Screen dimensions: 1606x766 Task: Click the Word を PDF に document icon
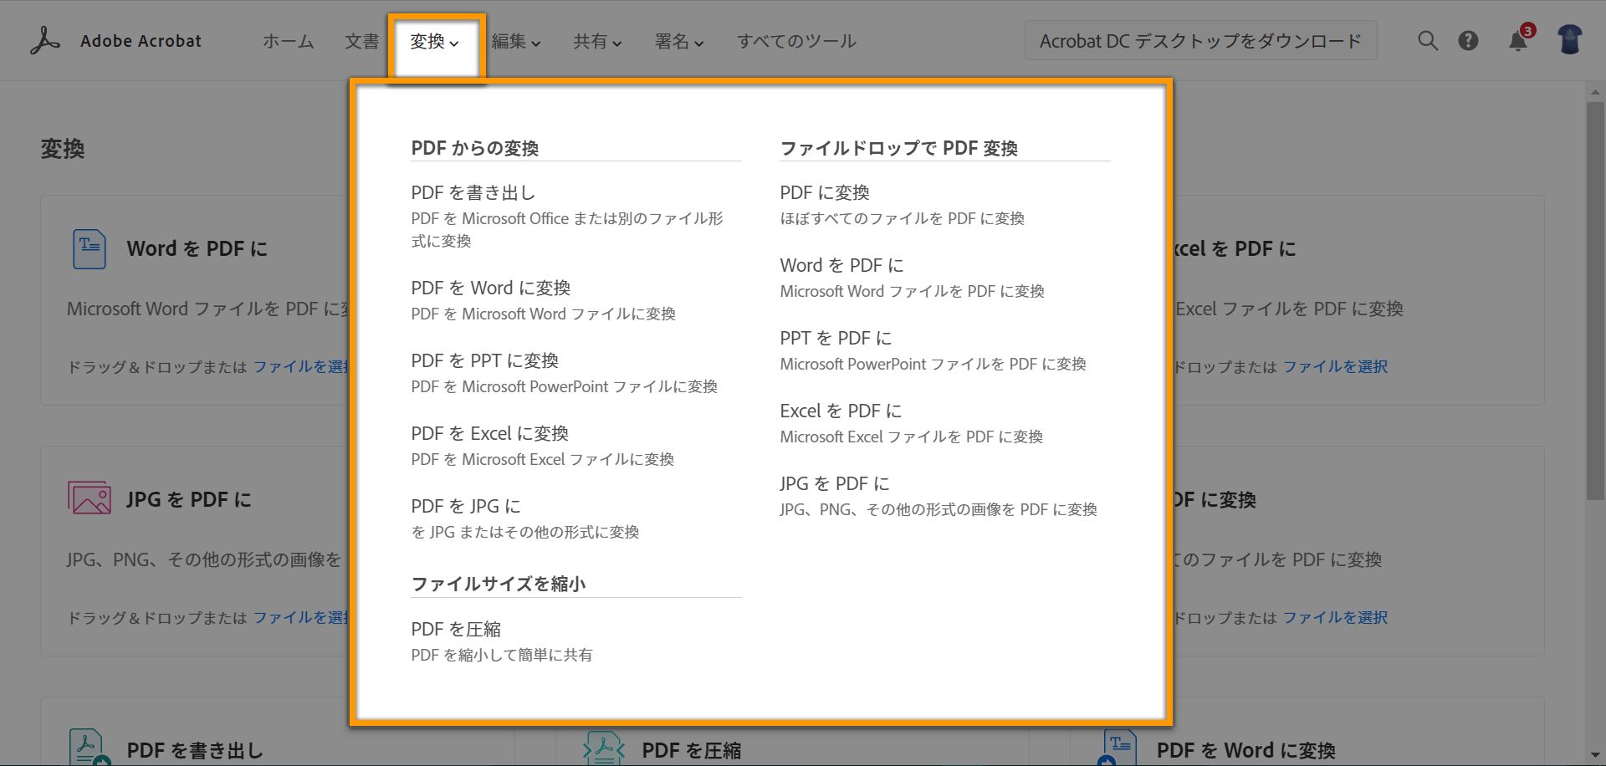[88, 248]
